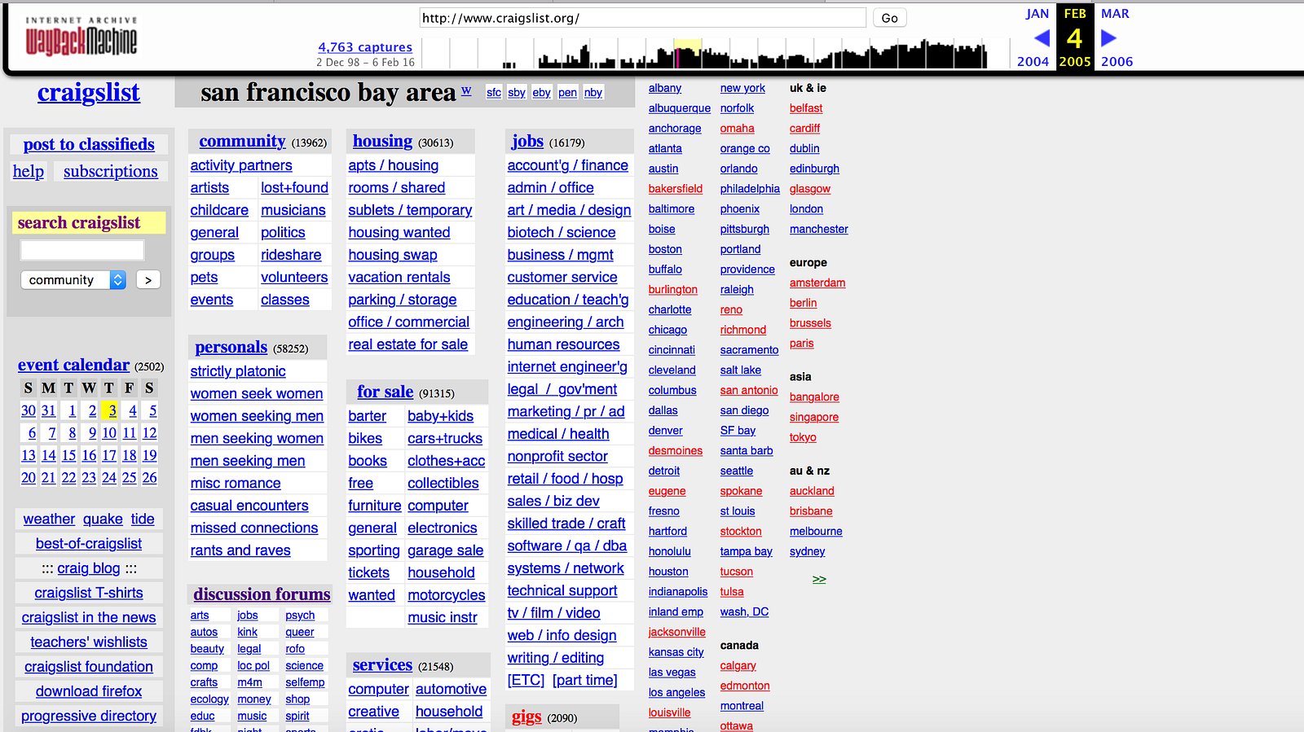Open best-of-craigslist
The image size is (1304, 732).
[89, 543]
